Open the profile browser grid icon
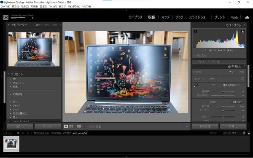The image size is (253, 158). coord(243,78)
